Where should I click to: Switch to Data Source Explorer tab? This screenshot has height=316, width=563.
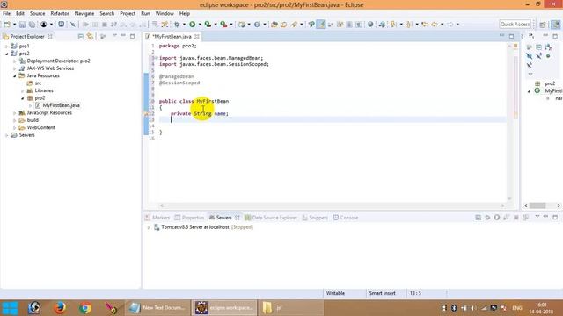(271, 218)
